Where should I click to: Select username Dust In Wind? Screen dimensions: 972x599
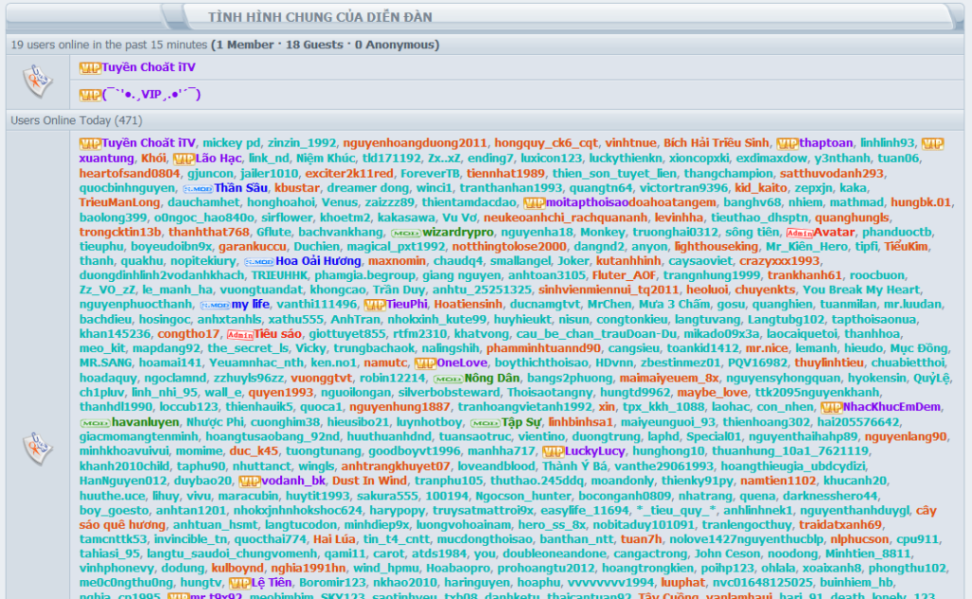[369, 480]
